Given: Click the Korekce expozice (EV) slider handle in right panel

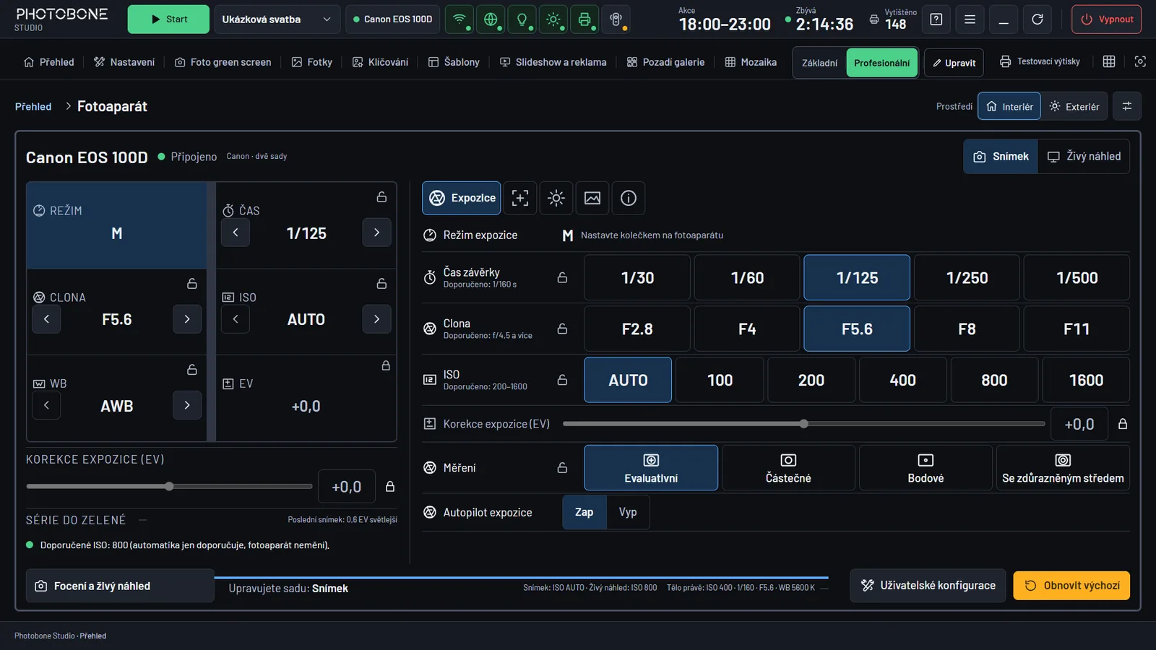Looking at the screenshot, I should (803, 424).
